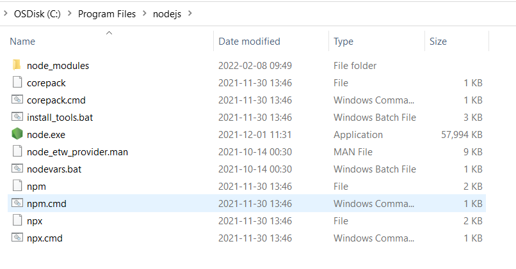Sort files by Size column header
Screen dimensions: 516x269
[x=438, y=42]
